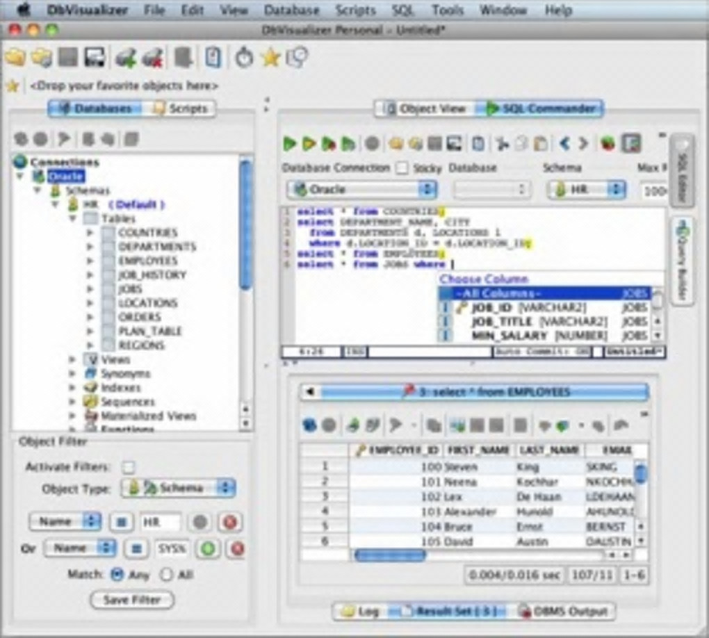Expand the COUNTRIES table node

coord(90,233)
